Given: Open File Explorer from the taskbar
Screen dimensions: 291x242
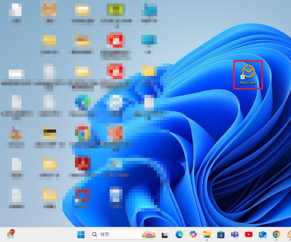Looking at the screenshot, I should (207, 234).
